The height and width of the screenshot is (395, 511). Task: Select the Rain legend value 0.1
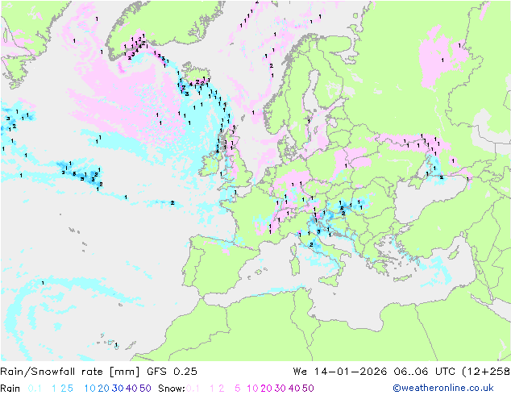(x=35, y=389)
